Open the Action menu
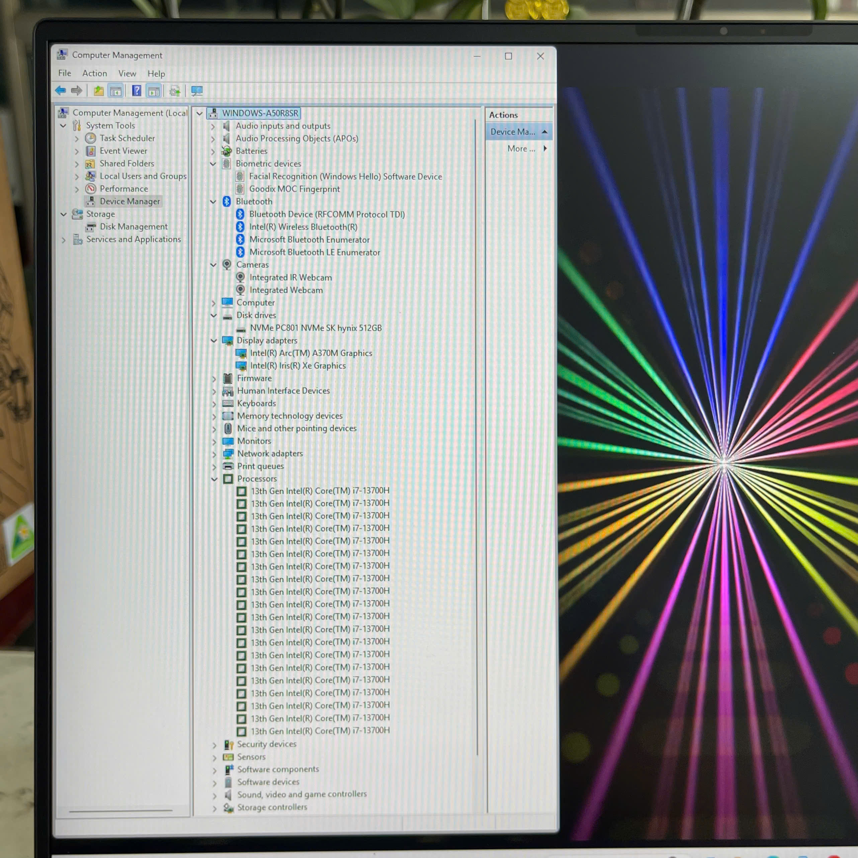The image size is (858, 858). [x=95, y=73]
